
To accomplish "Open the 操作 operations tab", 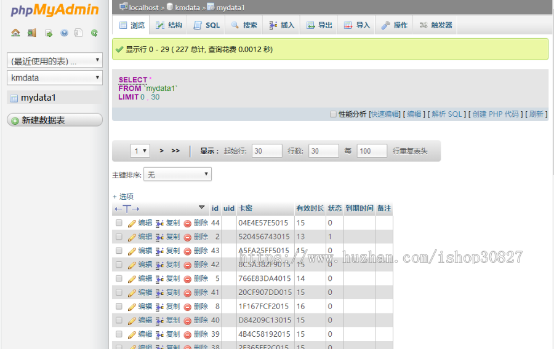I will (395, 25).
